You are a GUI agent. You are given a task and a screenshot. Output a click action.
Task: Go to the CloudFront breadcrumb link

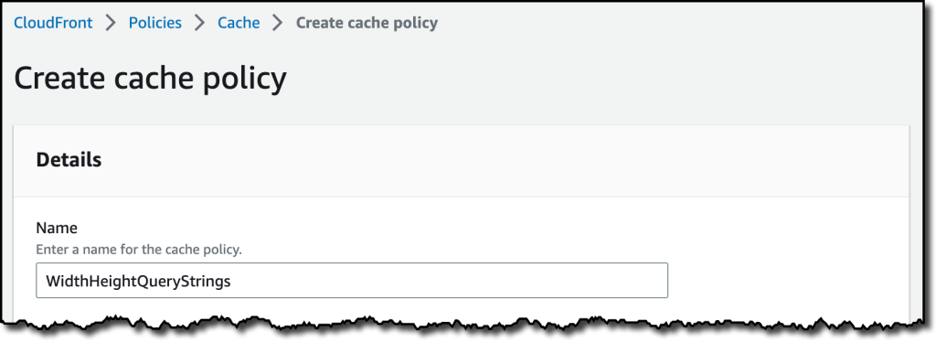click(x=53, y=23)
